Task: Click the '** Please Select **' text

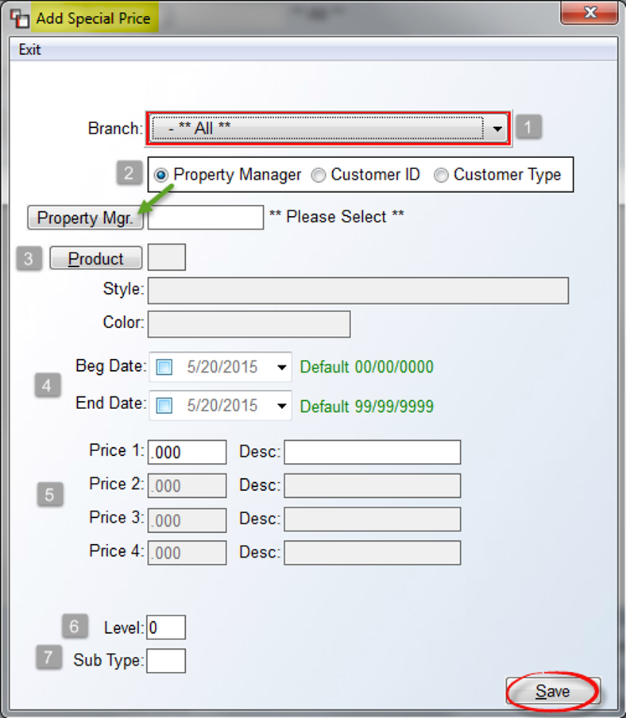Action: point(337,217)
